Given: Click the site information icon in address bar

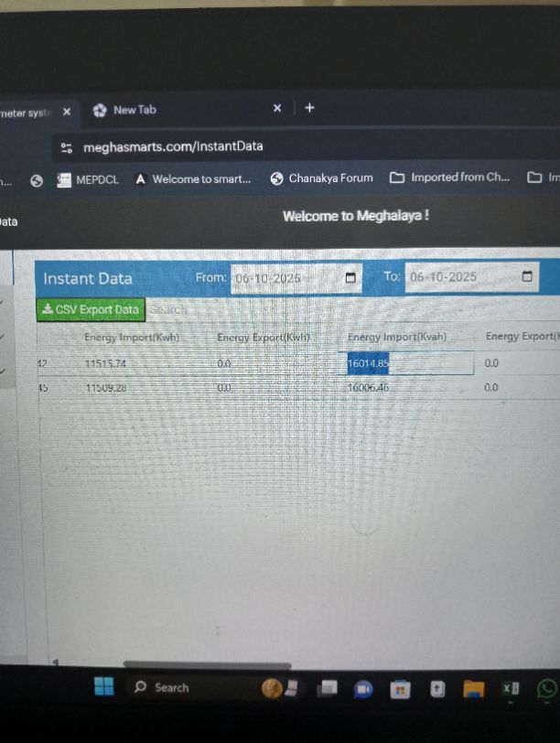Looking at the screenshot, I should pos(66,148).
